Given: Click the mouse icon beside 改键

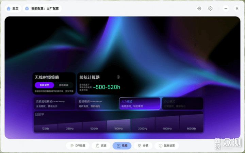Looking at the screenshot, I should (98, 146).
